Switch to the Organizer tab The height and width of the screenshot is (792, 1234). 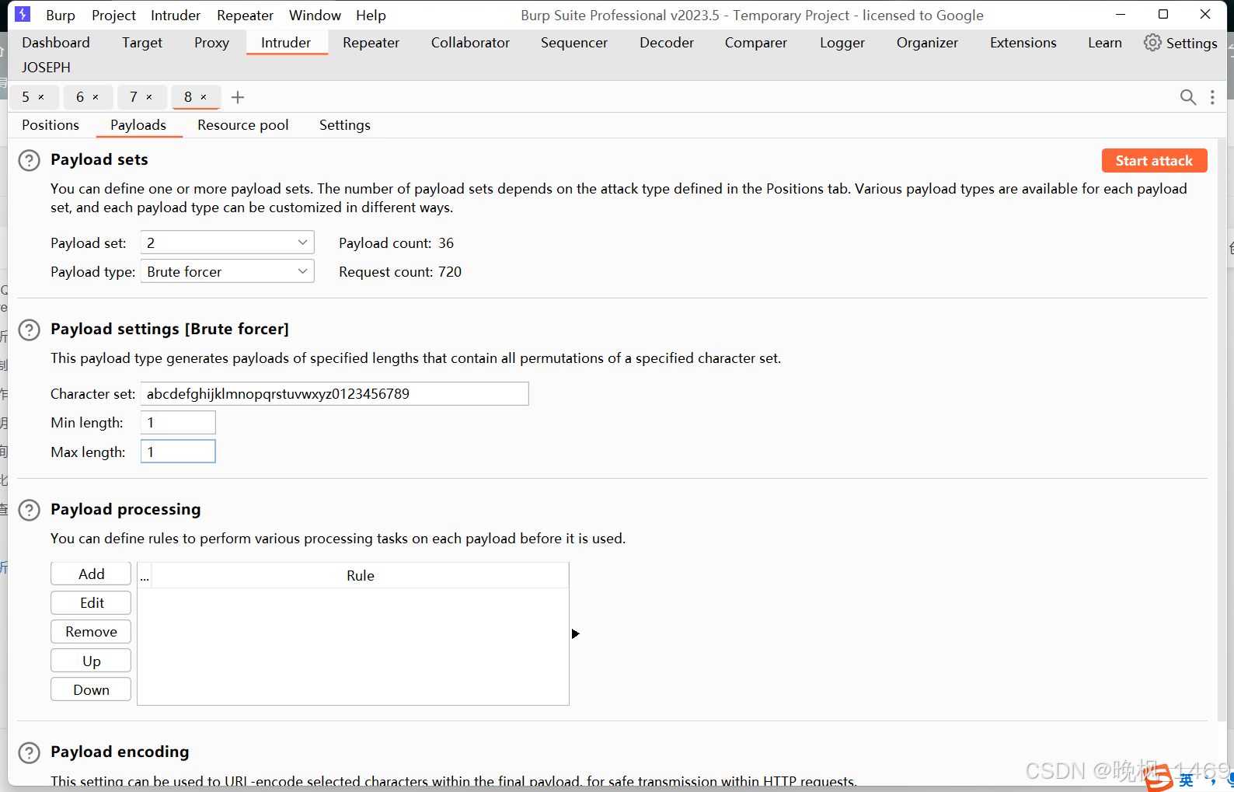pos(927,43)
